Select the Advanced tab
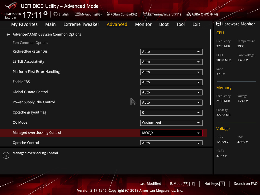Viewport: 260px width, 195px height. [x=117, y=24]
